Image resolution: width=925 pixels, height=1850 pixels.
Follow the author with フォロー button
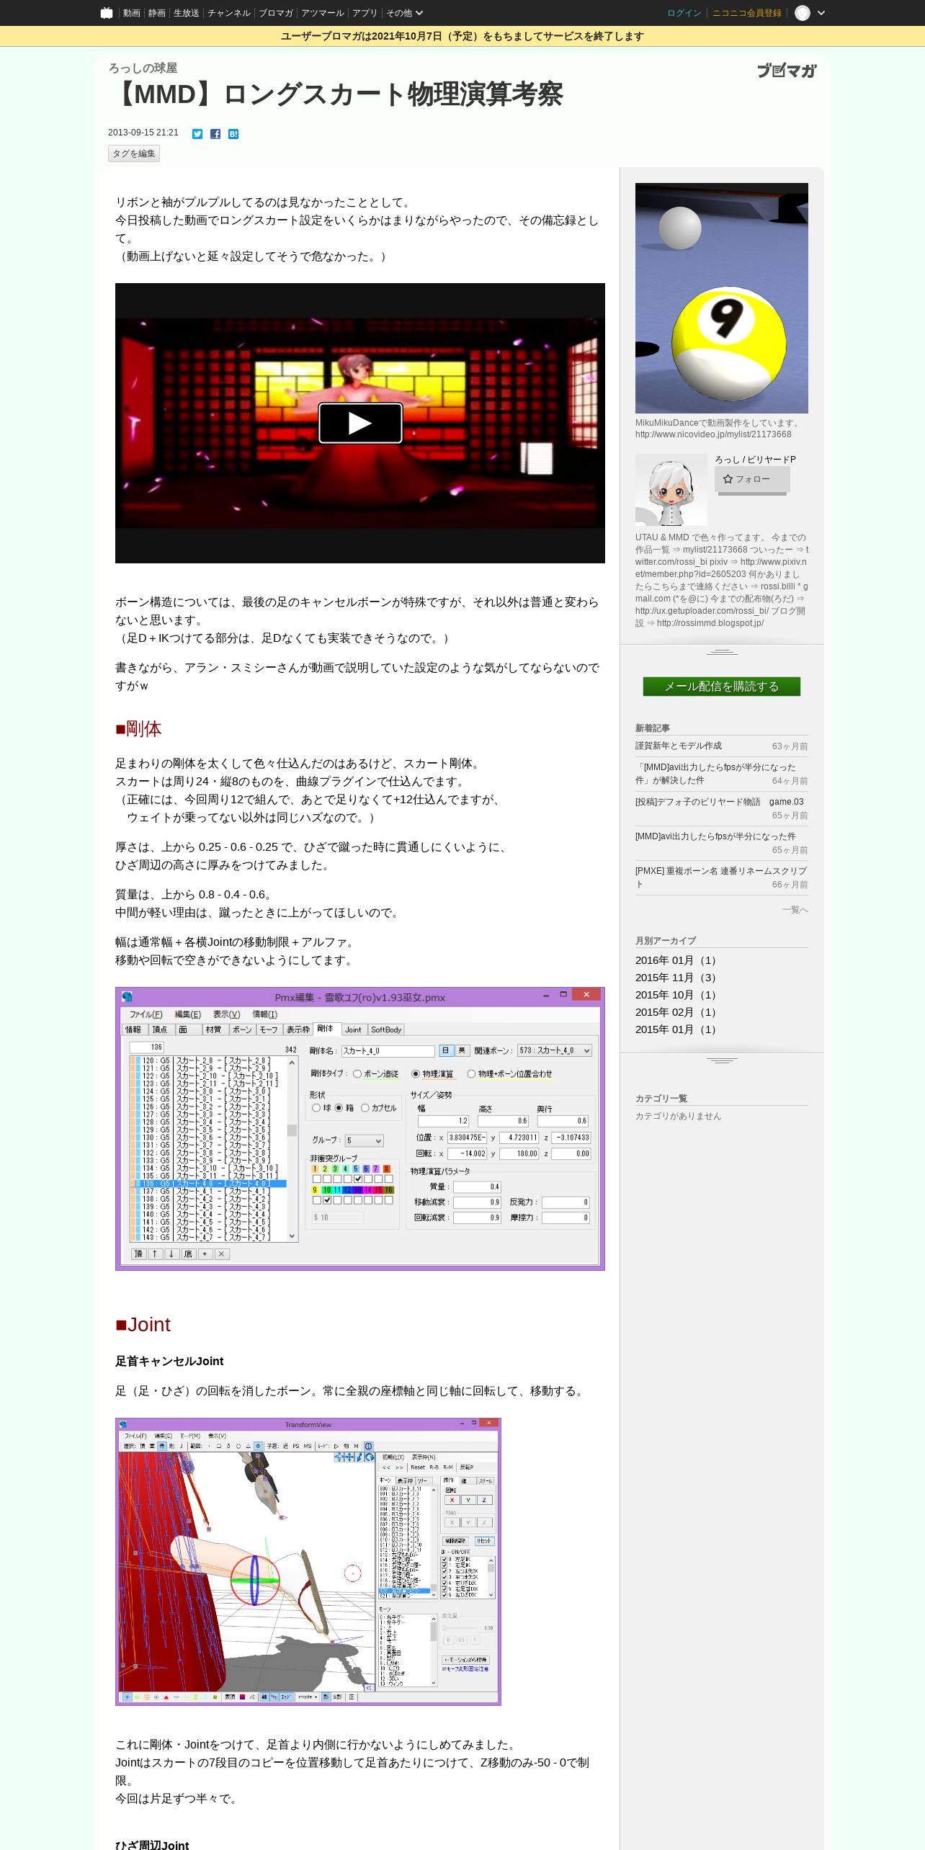pos(752,479)
